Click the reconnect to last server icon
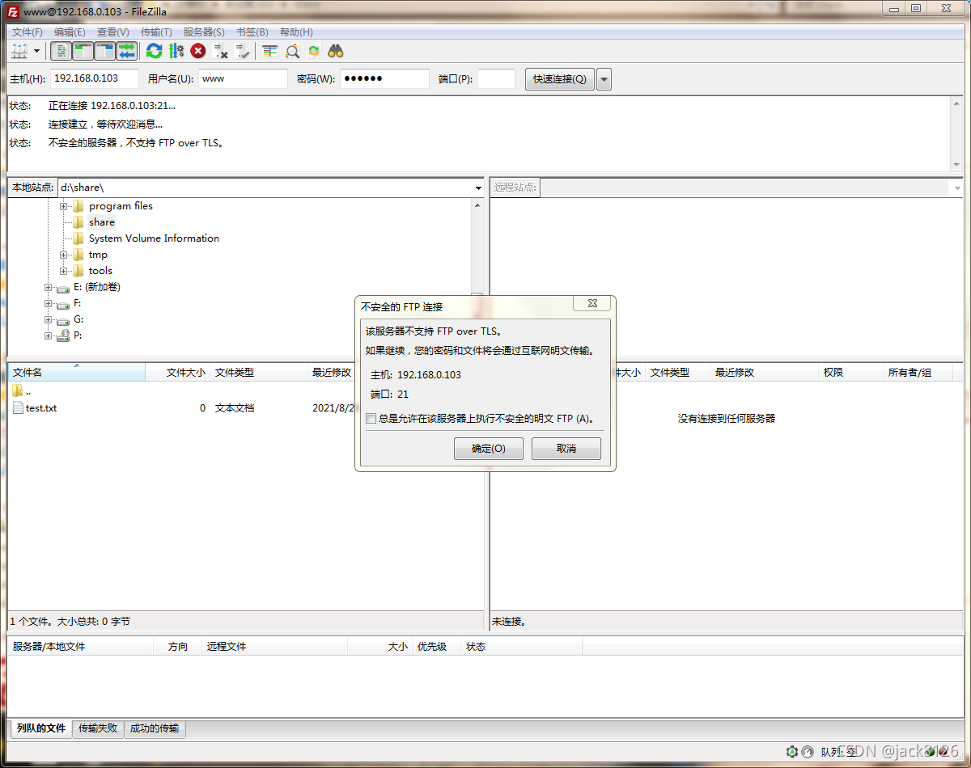 (242, 51)
